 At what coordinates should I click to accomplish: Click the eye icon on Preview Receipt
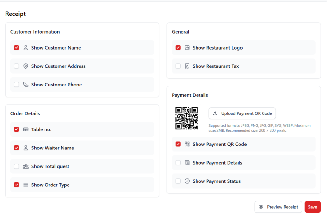262,207
